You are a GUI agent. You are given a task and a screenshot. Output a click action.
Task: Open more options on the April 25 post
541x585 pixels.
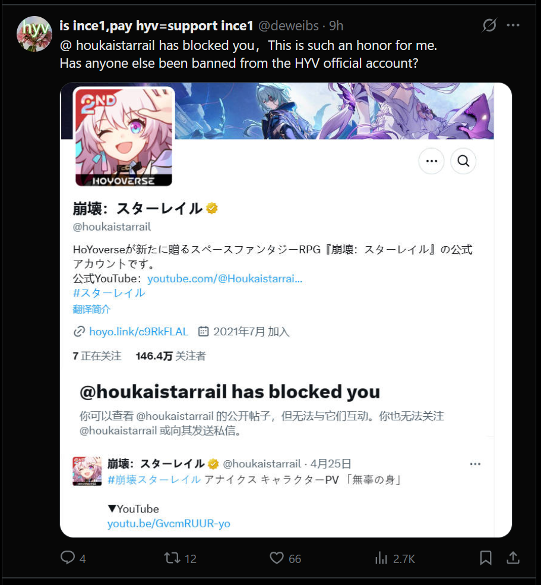click(x=476, y=464)
